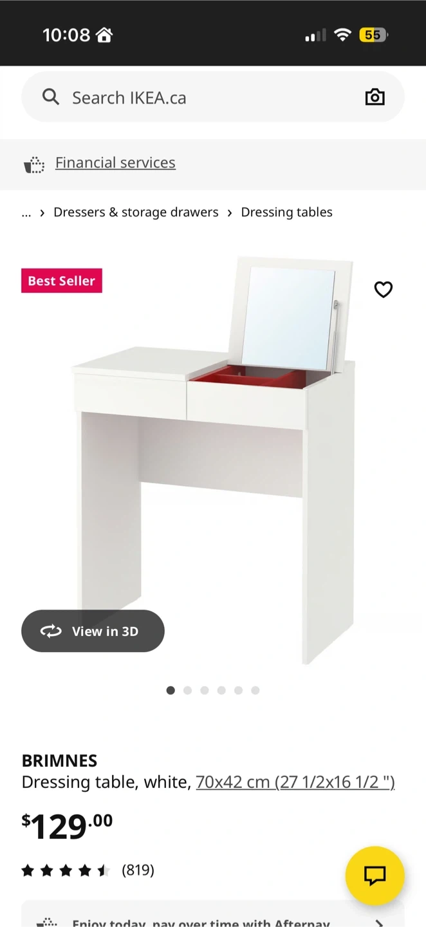
Task: Tap the battery indicator showing 55
Action: (x=373, y=35)
